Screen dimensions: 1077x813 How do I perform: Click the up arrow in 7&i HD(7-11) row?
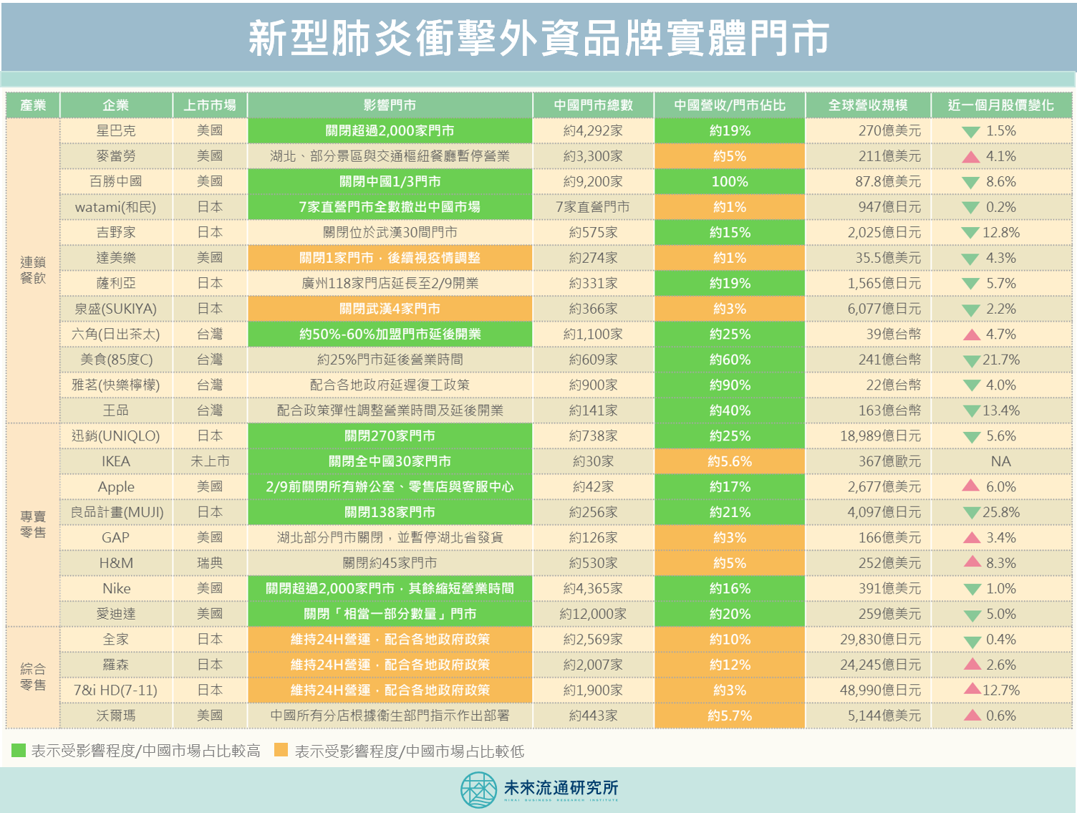coord(971,690)
